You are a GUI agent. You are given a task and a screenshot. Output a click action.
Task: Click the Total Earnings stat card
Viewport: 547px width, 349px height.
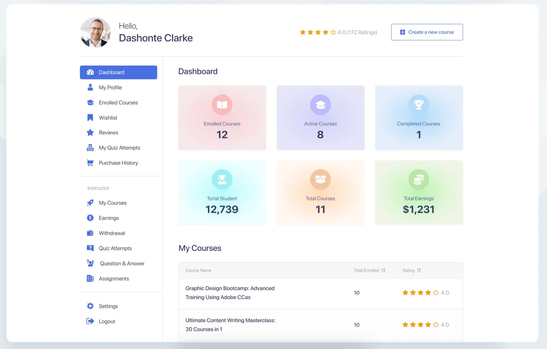pos(419,193)
